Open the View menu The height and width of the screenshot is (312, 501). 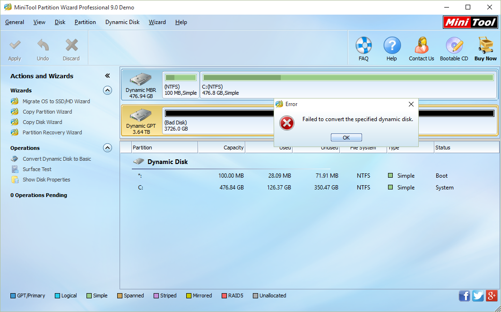[39, 22]
